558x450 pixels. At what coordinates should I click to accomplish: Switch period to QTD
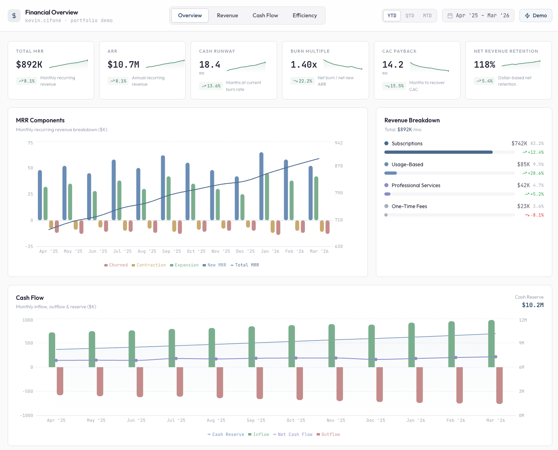click(410, 16)
